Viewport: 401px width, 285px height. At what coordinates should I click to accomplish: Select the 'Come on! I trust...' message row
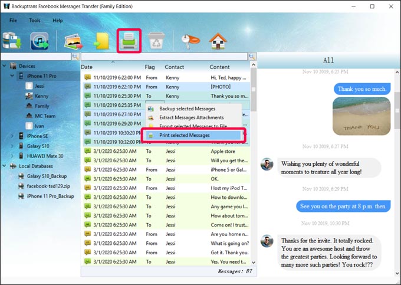tap(166, 225)
